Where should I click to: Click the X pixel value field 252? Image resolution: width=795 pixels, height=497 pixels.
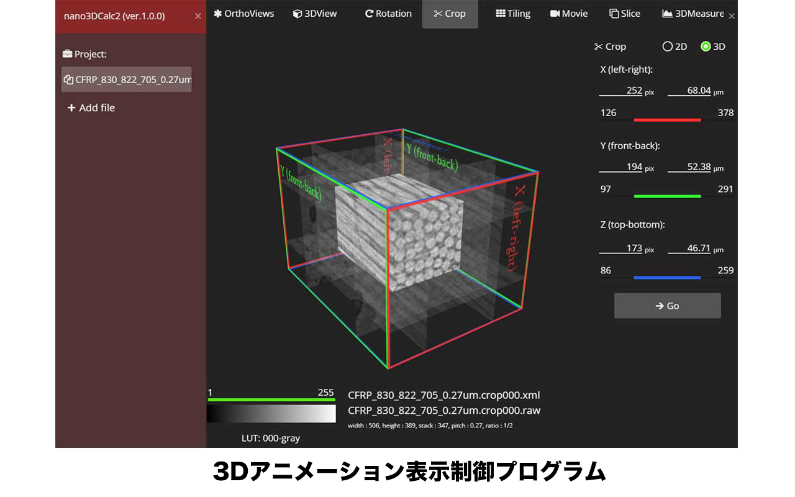pos(621,91)
